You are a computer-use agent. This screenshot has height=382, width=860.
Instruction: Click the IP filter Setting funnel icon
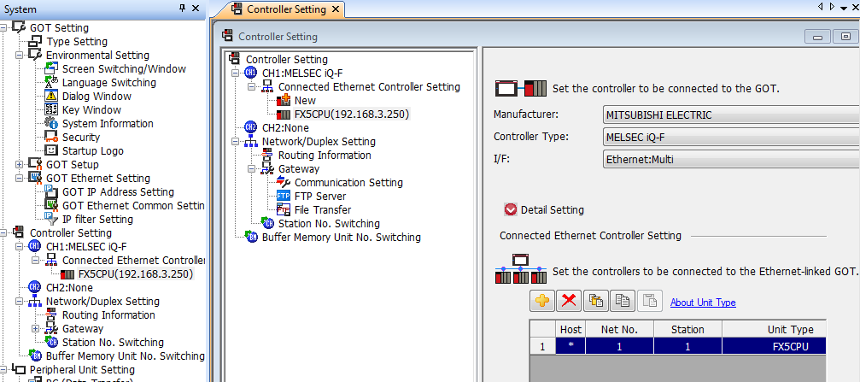click(x=51, y=220)
